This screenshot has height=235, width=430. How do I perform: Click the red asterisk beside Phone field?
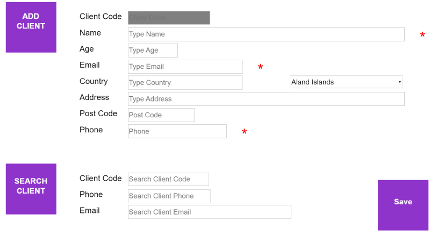244,132
